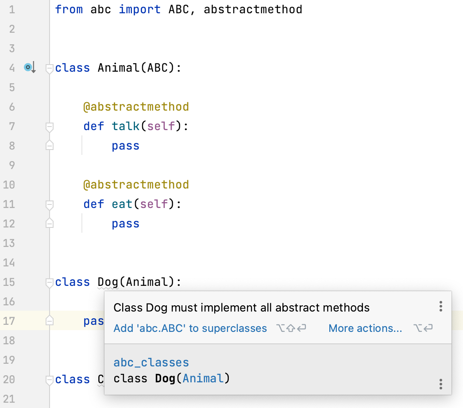Collapse the class on line 20 via fold arrow
This screenshot has width=463, height=408.
point(49,379)
